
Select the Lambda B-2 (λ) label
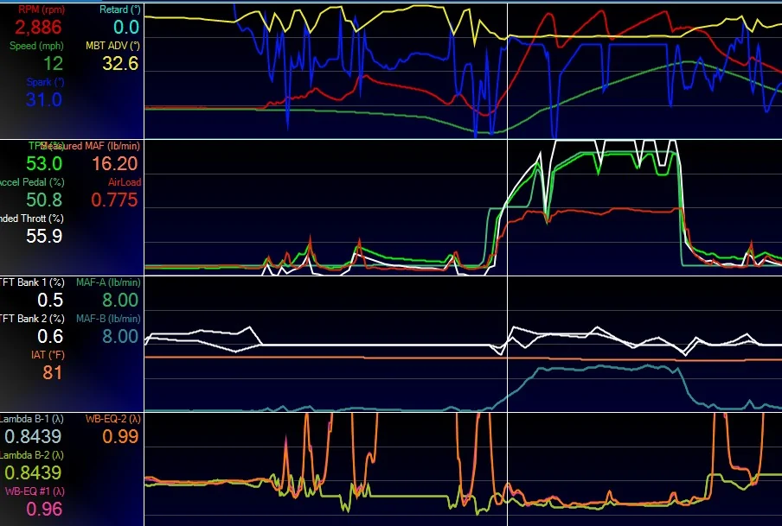pos(32,455)
